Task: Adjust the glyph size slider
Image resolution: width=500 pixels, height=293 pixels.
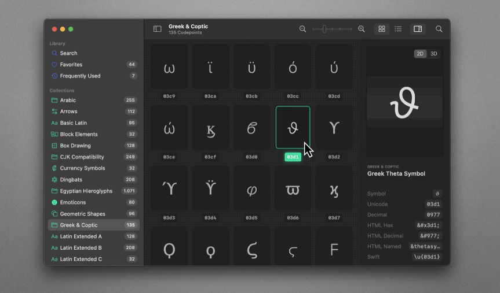Action: [x=332, y=29]
